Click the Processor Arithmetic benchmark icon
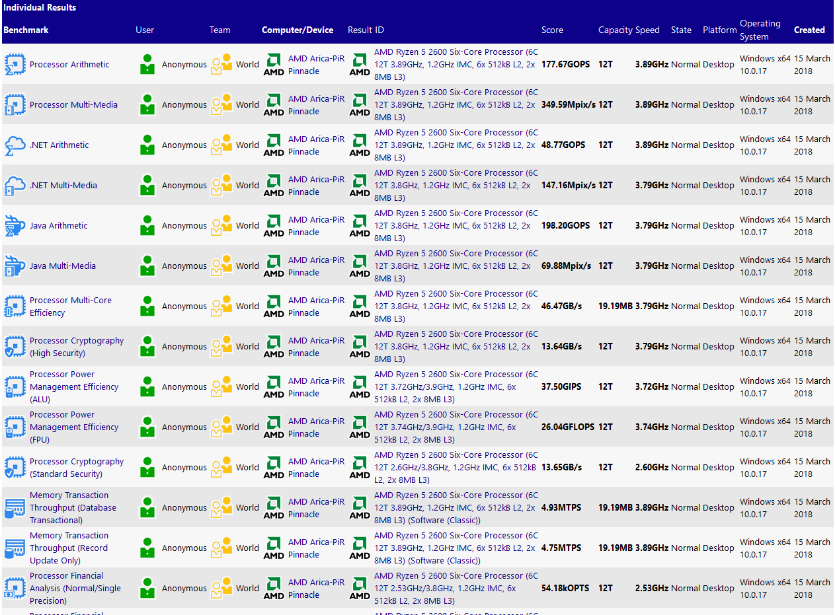 [x=15, y=65]
